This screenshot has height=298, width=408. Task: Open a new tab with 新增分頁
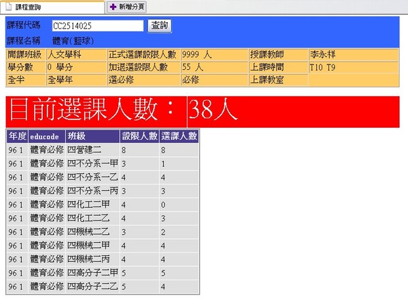[x=126, y=7]
